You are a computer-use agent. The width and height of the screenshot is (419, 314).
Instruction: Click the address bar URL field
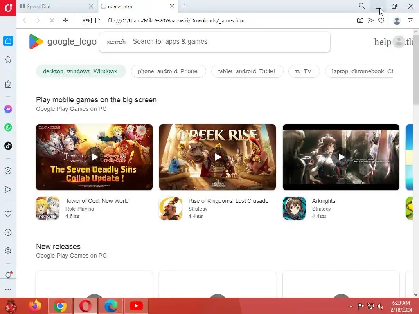pos(176,20)
